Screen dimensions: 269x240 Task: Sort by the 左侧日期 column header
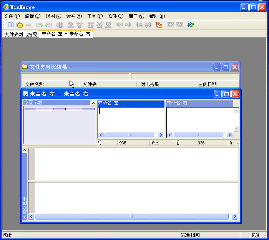[x=216, y=84]
